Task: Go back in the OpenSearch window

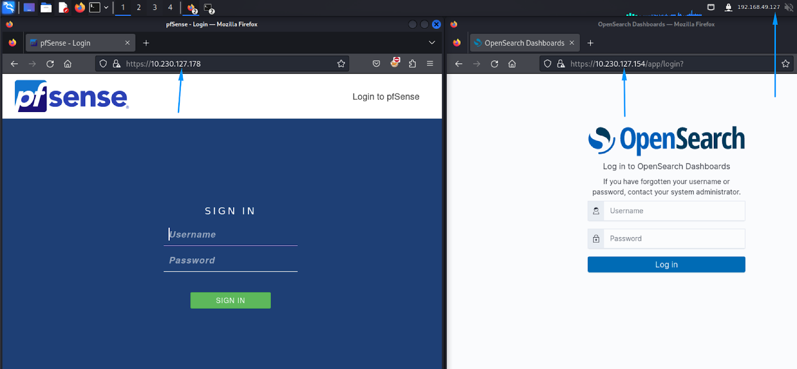Action: click(x=459, y=64)
